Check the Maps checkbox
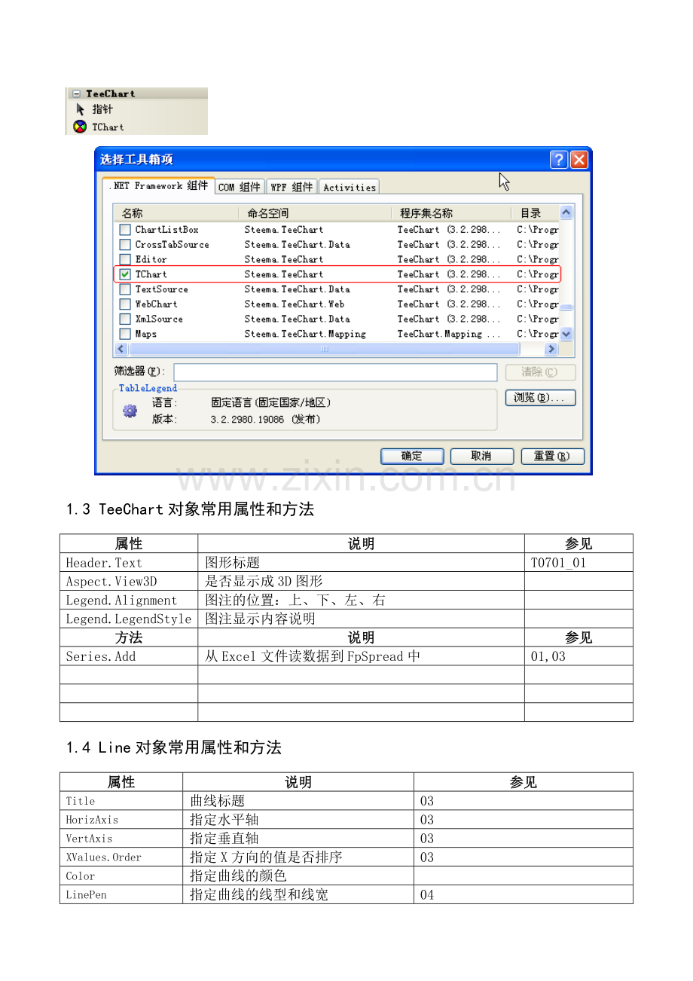 (125, 334)
